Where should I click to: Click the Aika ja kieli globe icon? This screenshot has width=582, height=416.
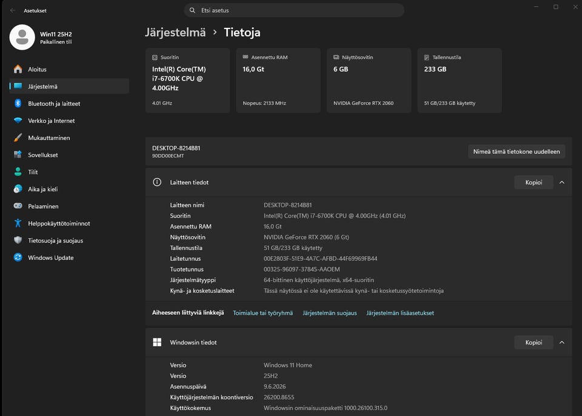(18, 189)
